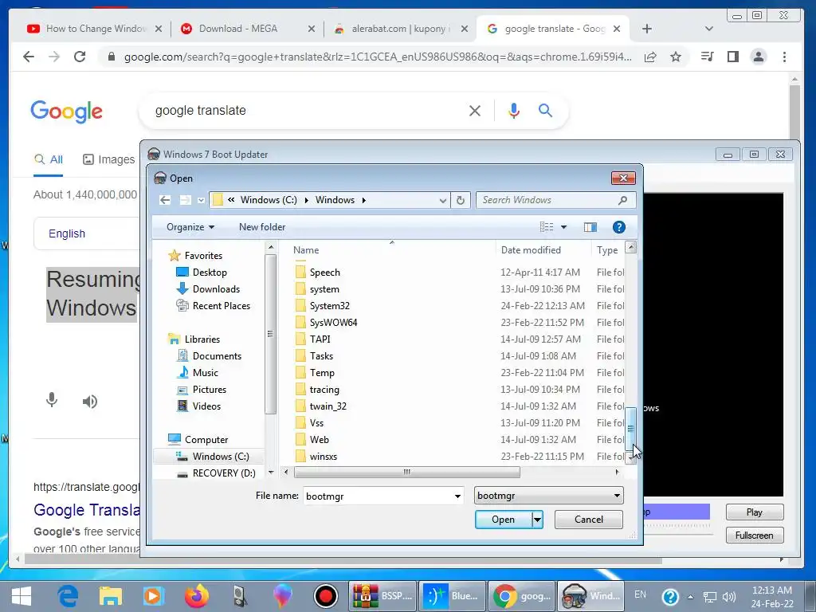Viewport: 816px width, 612px height.
Task: Click the File name input field
Action: [x=378, y=496]
